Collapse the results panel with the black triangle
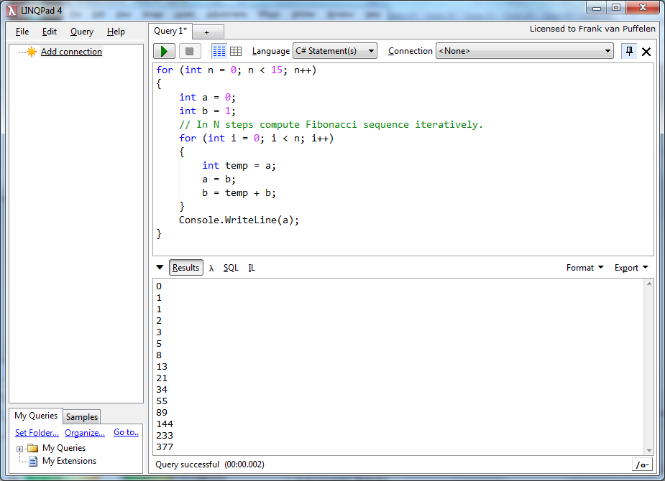Screen dimensions: 665x481 point(160,267)
